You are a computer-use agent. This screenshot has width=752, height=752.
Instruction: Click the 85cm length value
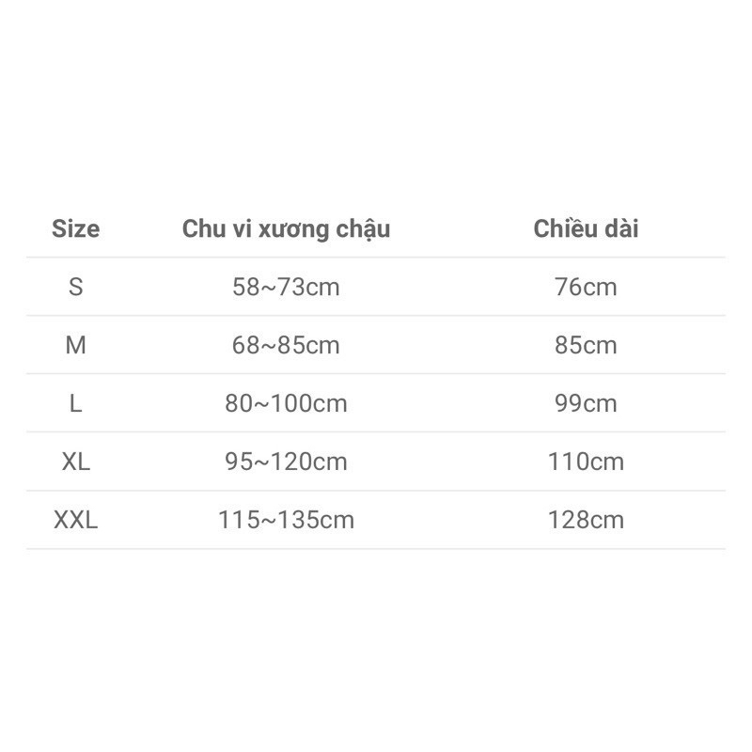click(x=586, y=345)
